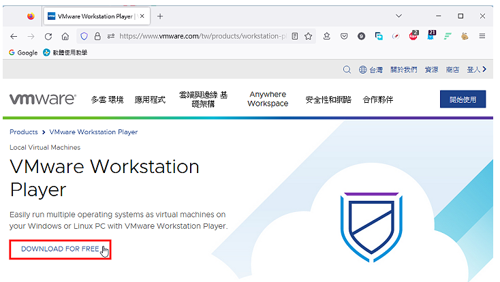The width and height of the screenshot is (500, 282).
Task: Open the downloads tray icon in toolbar
Action: click(x=326, y=36)
